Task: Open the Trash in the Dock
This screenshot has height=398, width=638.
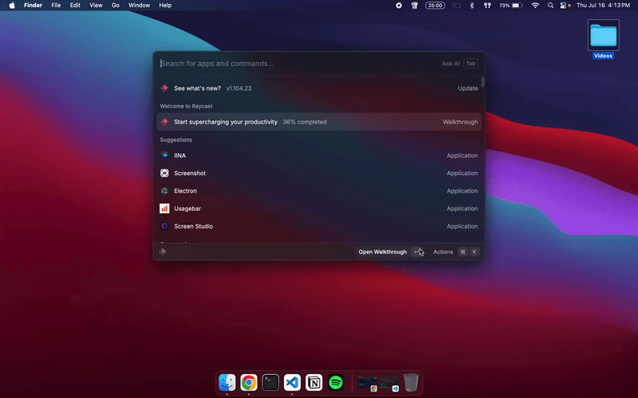Action: click(x=411, y=383)
